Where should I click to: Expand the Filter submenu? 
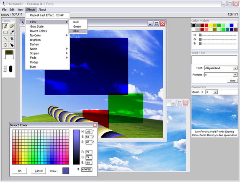48,22
